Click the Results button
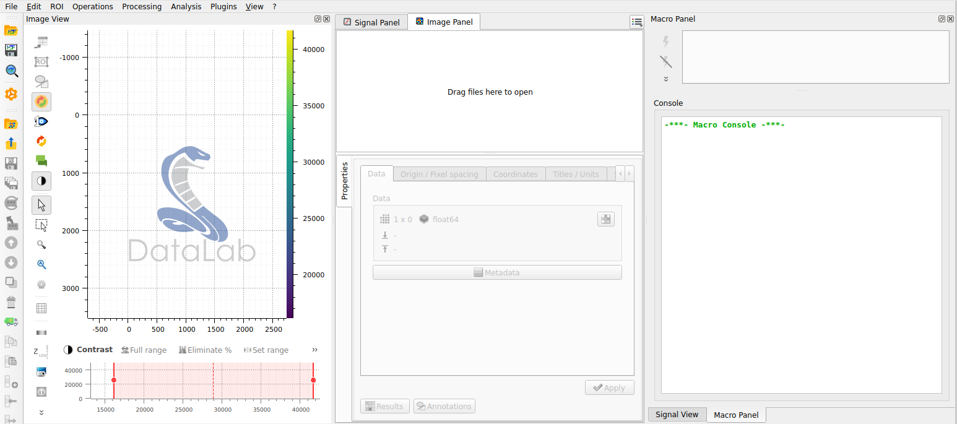The height and width of the screenshot is (424, 957). pyautogui.click(x=385, y=406)
